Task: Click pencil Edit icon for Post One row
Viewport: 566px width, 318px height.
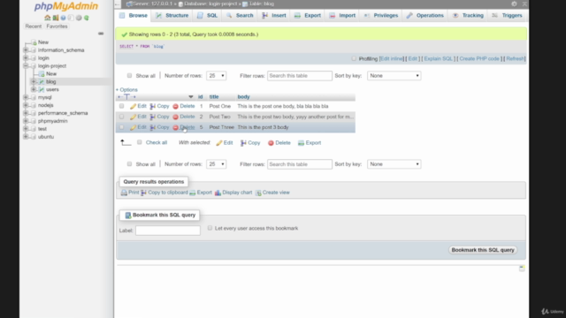Action: [133, 106]
